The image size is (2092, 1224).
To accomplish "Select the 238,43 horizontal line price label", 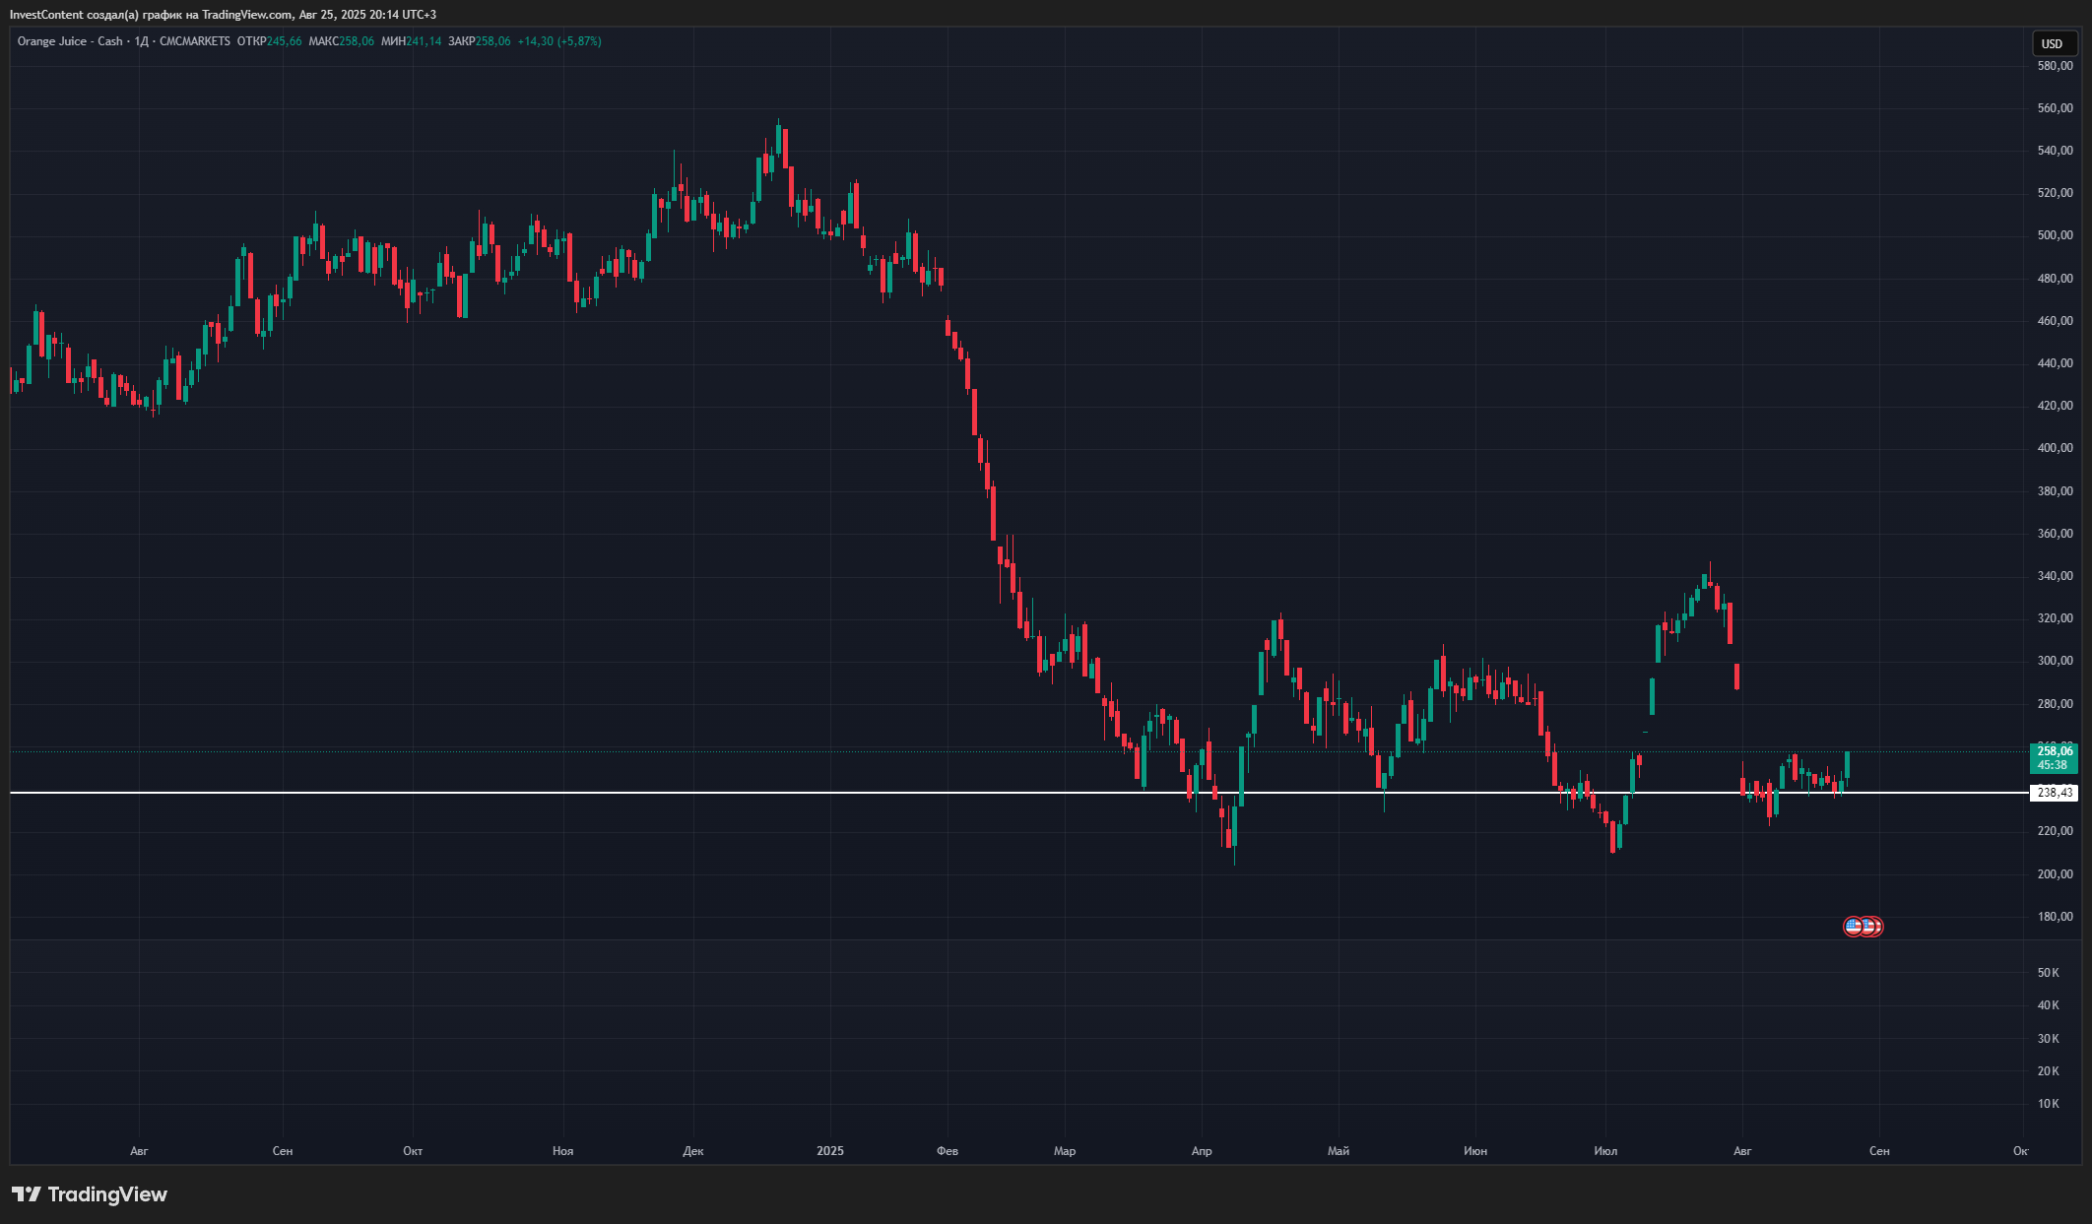I will click(x=2055, y=793).
